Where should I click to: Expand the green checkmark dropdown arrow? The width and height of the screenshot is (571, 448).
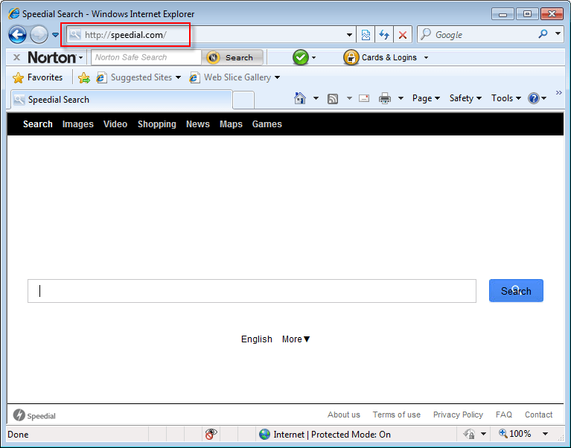[314, 57]
